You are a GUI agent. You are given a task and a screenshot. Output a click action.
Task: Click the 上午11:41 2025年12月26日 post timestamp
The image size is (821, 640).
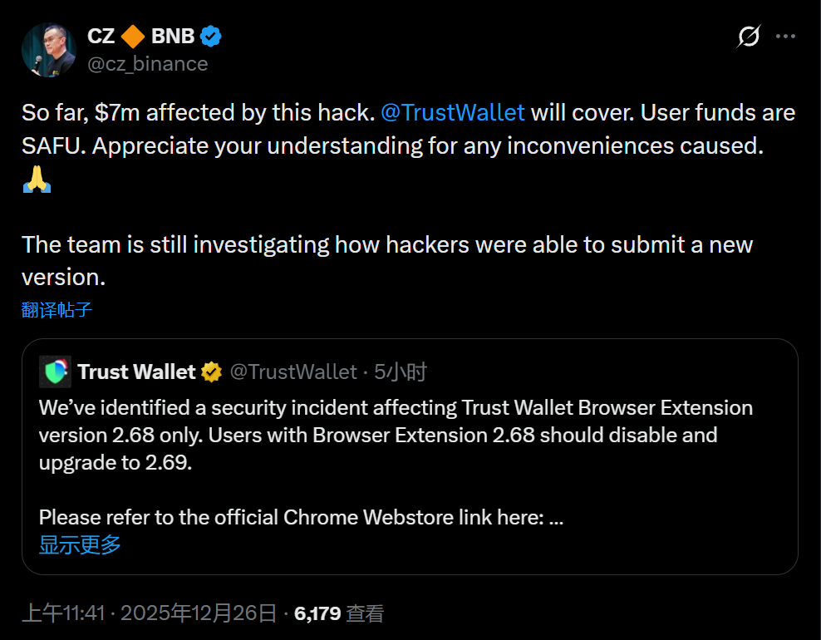click(149, 614)
